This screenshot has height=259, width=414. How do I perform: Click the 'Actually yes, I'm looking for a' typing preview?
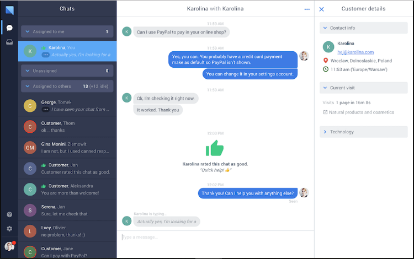coord(167,222)
